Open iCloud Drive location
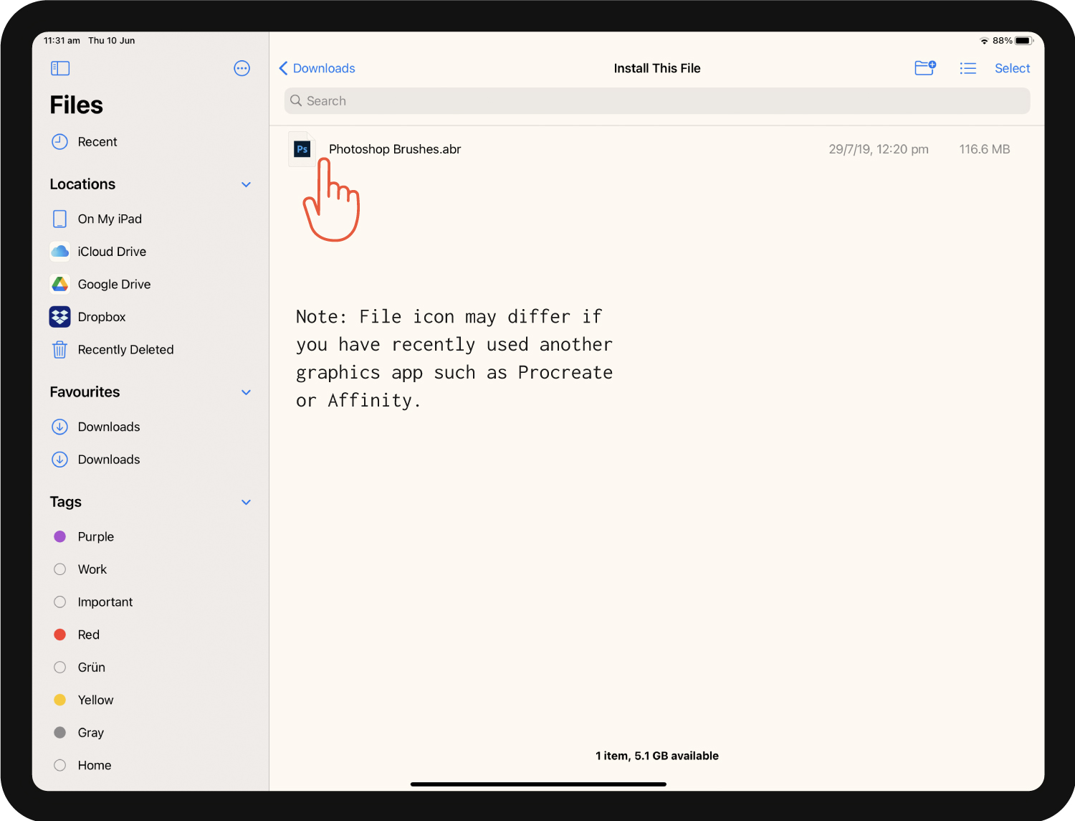 coord(112,252)
